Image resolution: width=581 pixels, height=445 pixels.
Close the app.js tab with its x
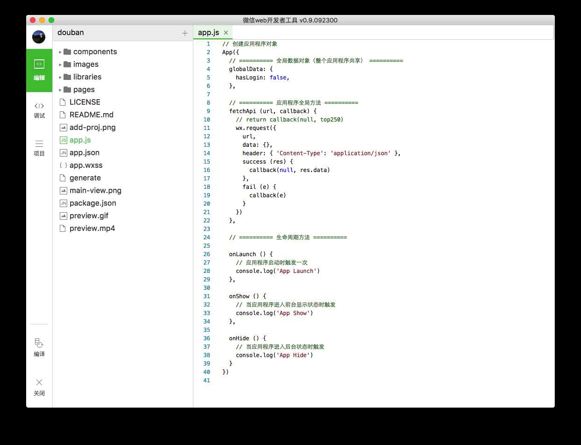pyautogui.click(x=226, y=33)
